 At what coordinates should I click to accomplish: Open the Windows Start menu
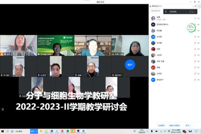(x=3, y=131)
